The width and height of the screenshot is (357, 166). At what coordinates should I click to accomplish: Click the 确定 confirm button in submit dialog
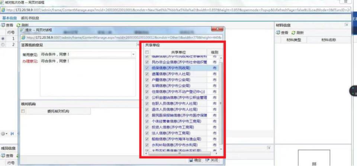coord(196,160)
